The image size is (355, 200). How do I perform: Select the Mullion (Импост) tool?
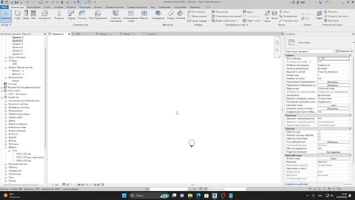[x=144, y=15]
